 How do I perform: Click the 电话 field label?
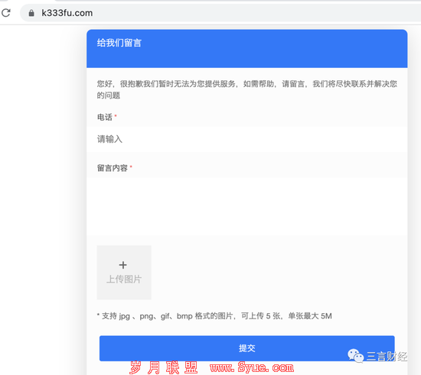click(104, 117)
